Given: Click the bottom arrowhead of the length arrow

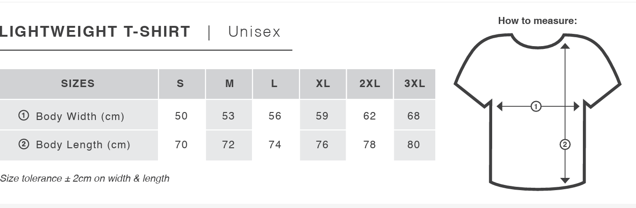Looking at the screenshot, I should click(565, 180).
